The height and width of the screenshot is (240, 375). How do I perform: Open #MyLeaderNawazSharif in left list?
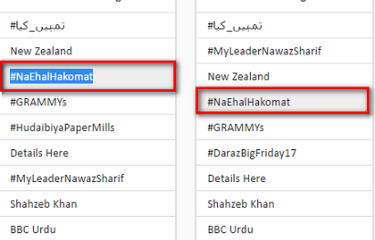point(67,179)
